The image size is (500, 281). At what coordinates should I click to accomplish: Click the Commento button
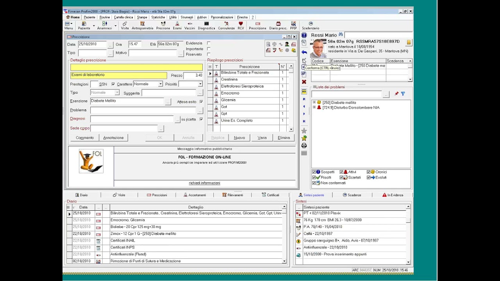[x=85, y=138]
